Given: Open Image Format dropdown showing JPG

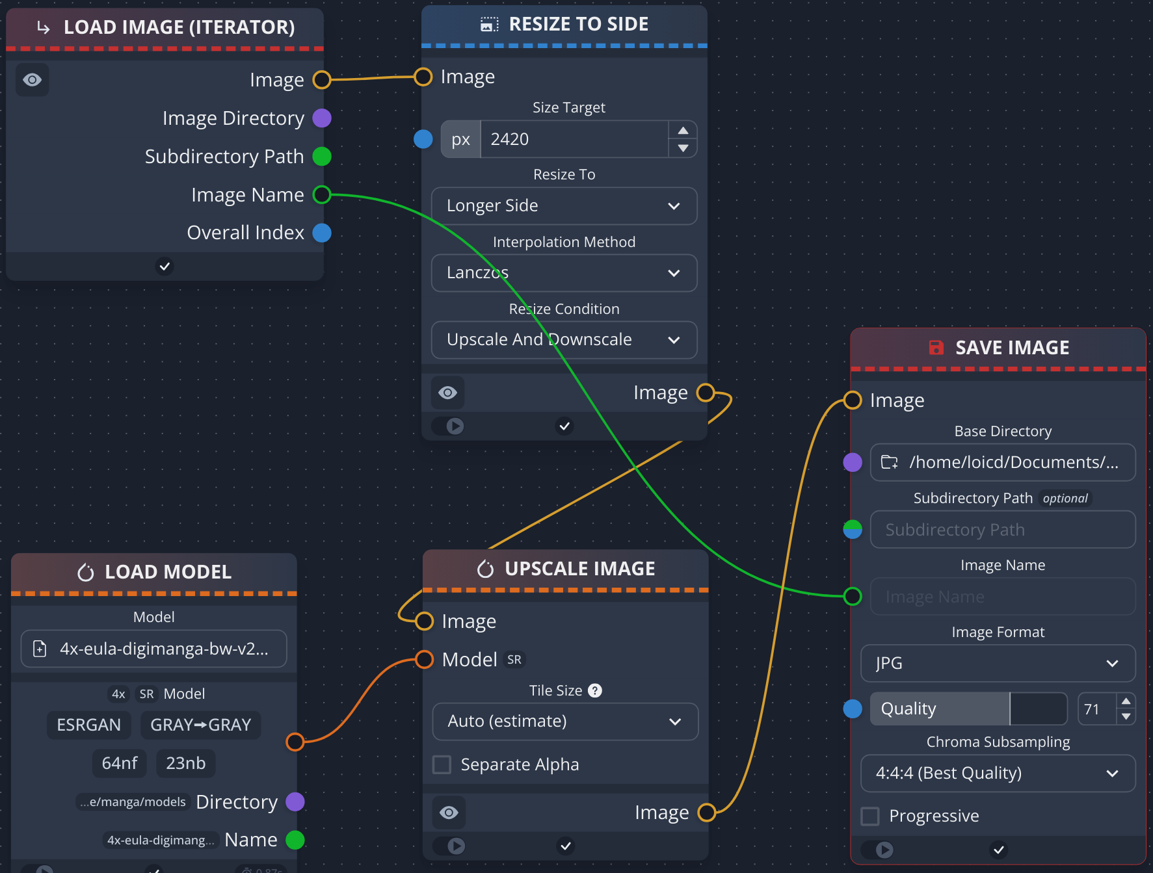Looking at the screenshot, I should [x=998, y=664].
